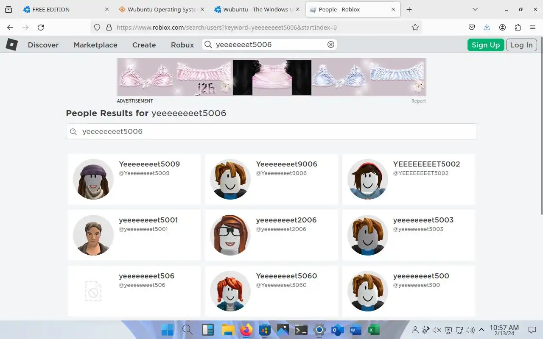Switch to Wubuntu - The Windows tab
This screenshot has width=543, height=339.
click(258, 9)
